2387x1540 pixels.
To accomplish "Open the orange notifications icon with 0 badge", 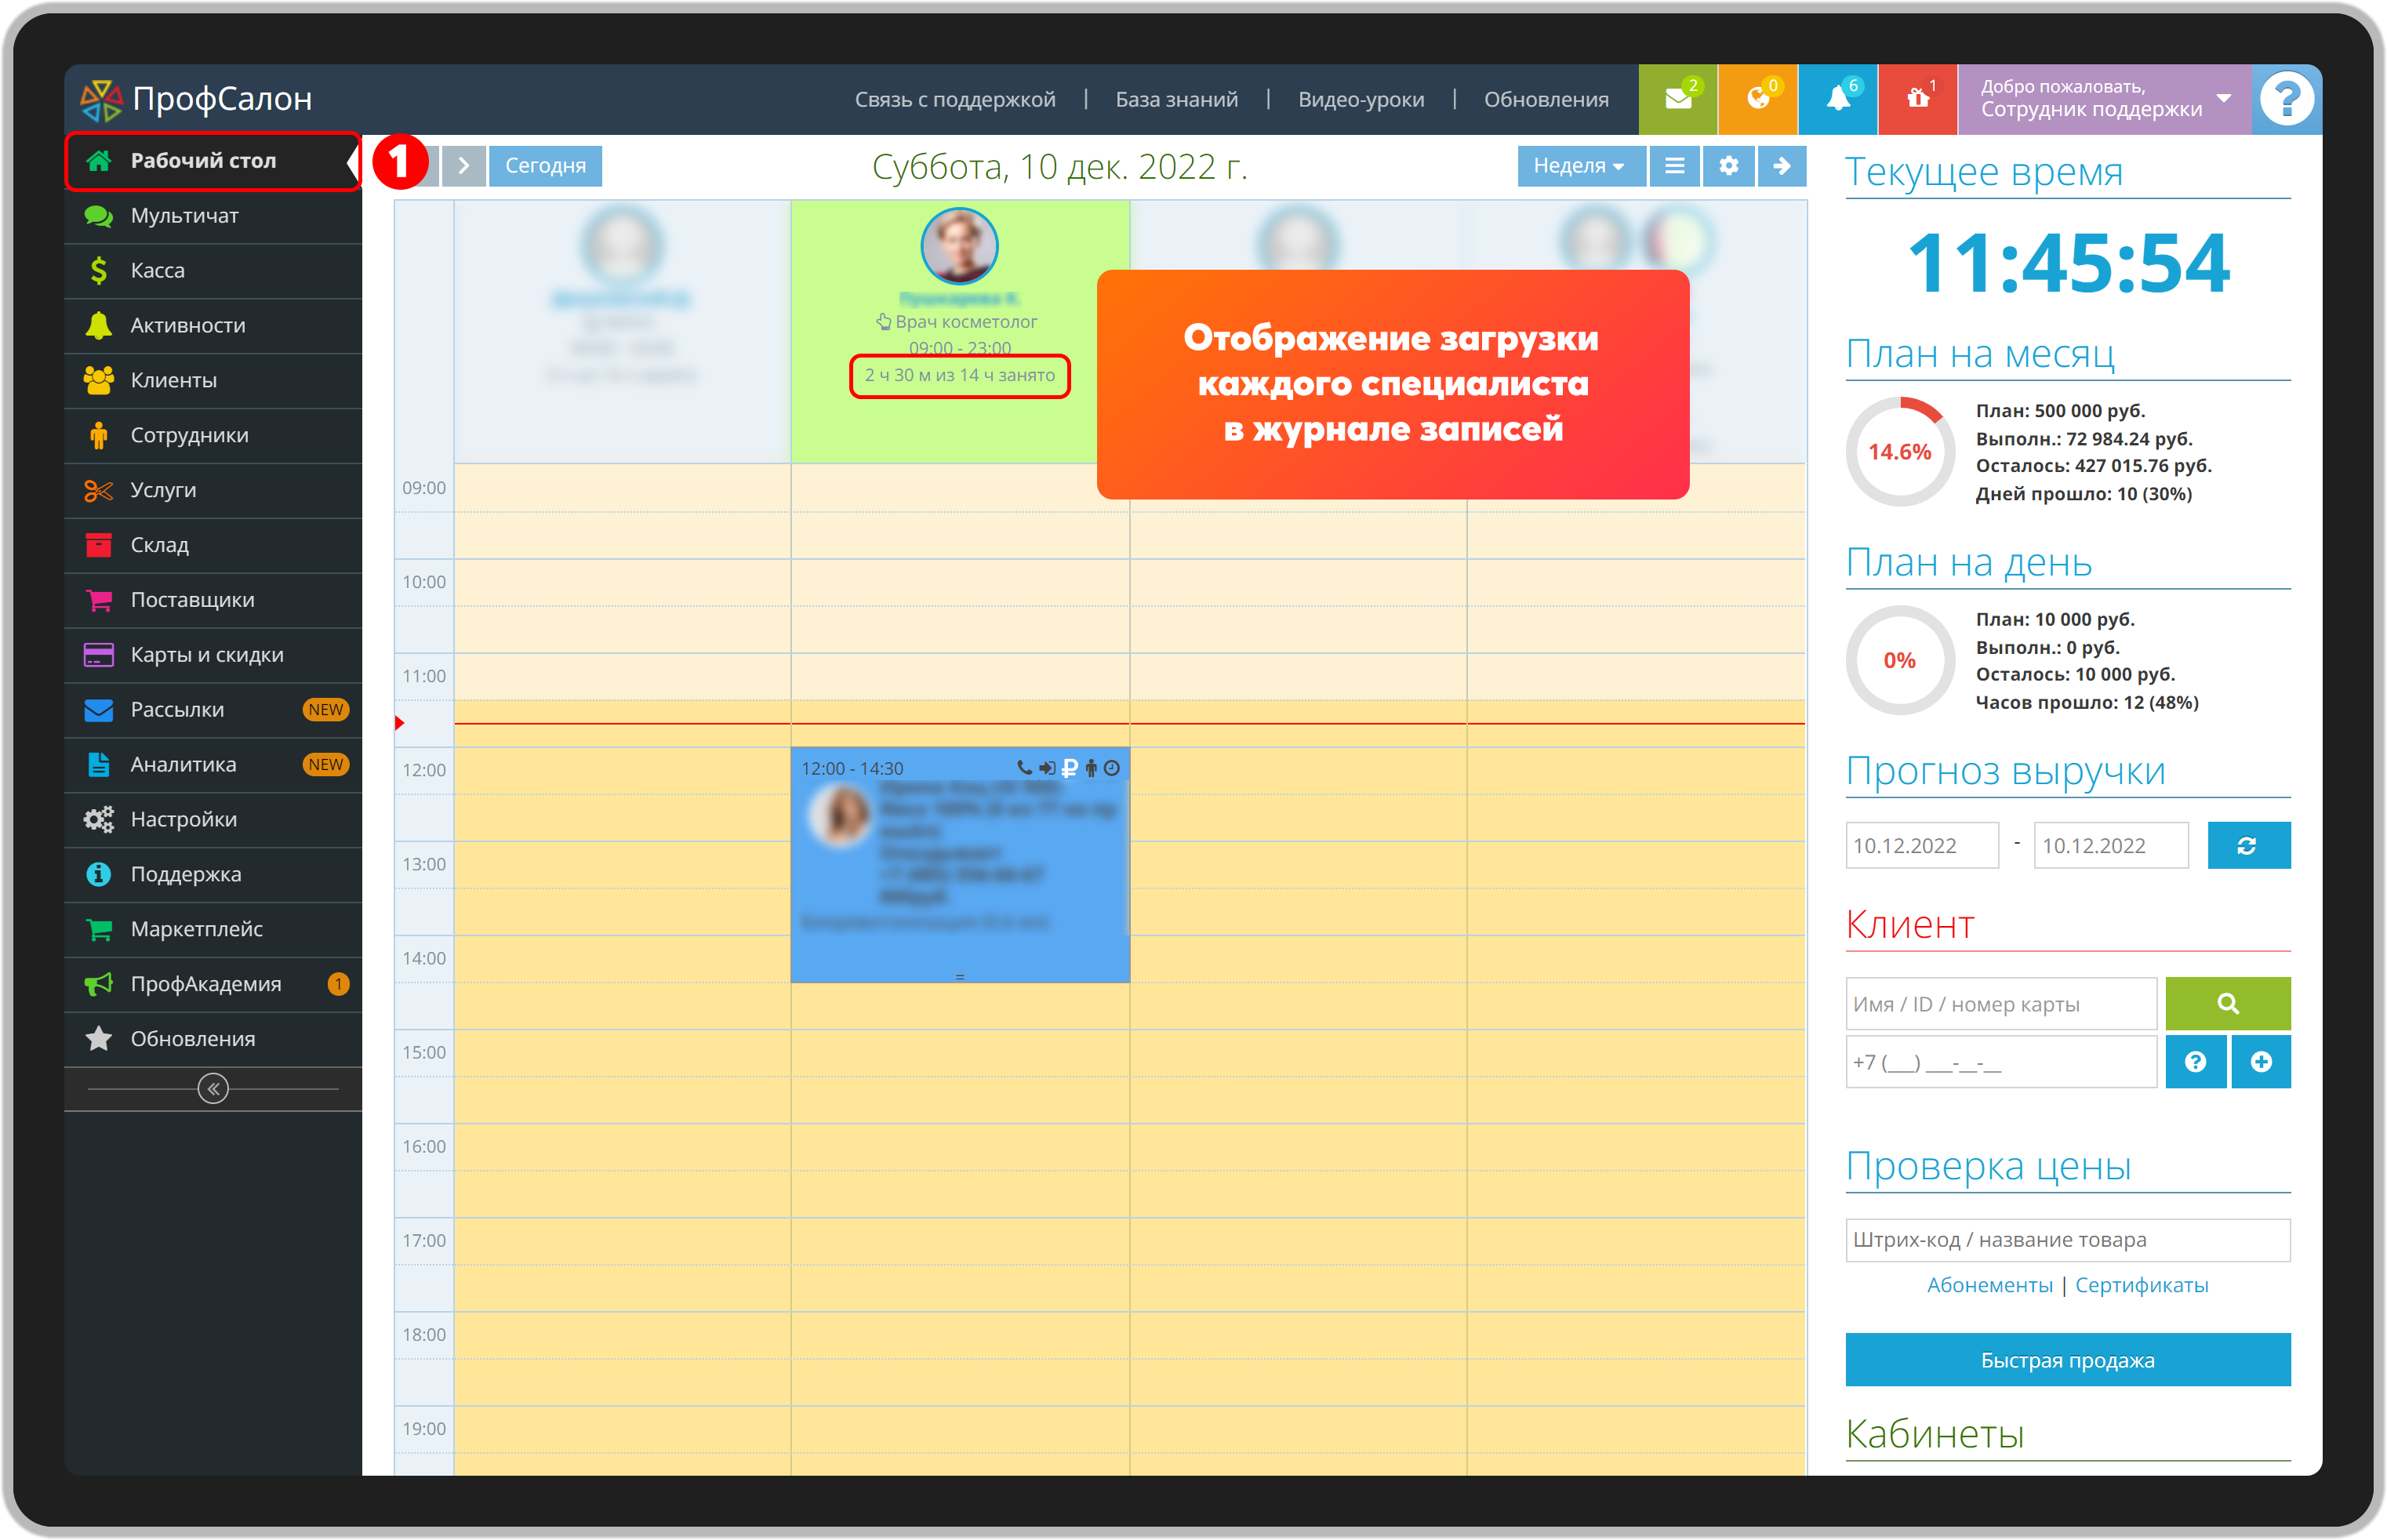I will pyautogui.click(x=1757, y=99).
